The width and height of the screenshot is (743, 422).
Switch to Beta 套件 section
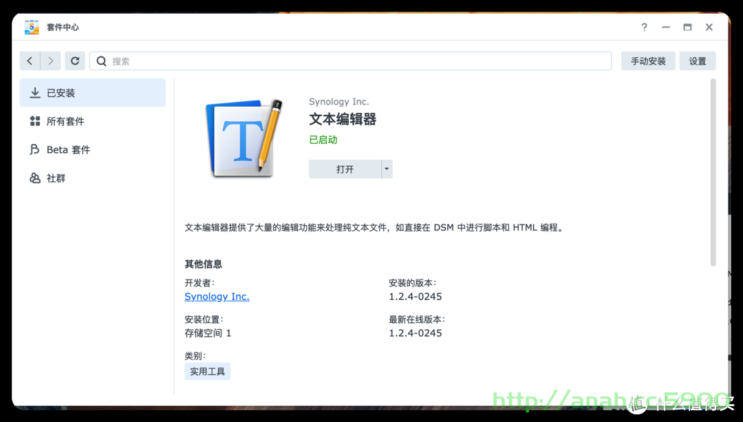point(92,149)
